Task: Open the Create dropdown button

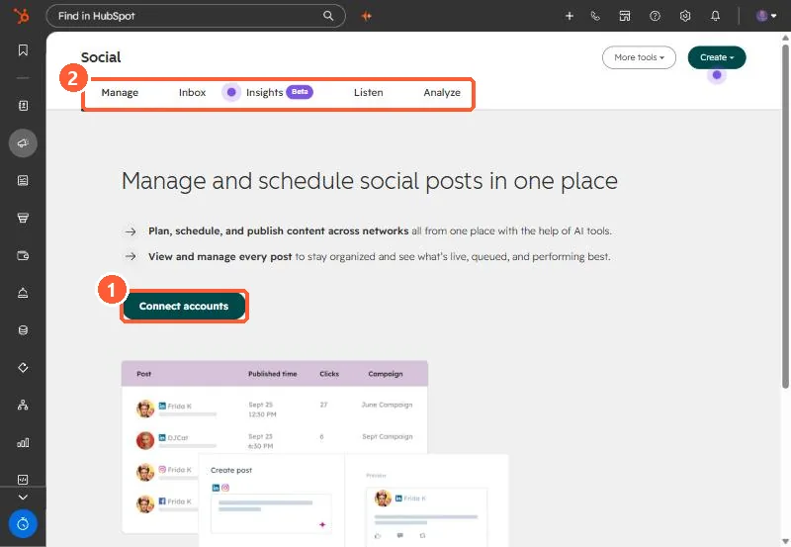Action: point(716,57)
